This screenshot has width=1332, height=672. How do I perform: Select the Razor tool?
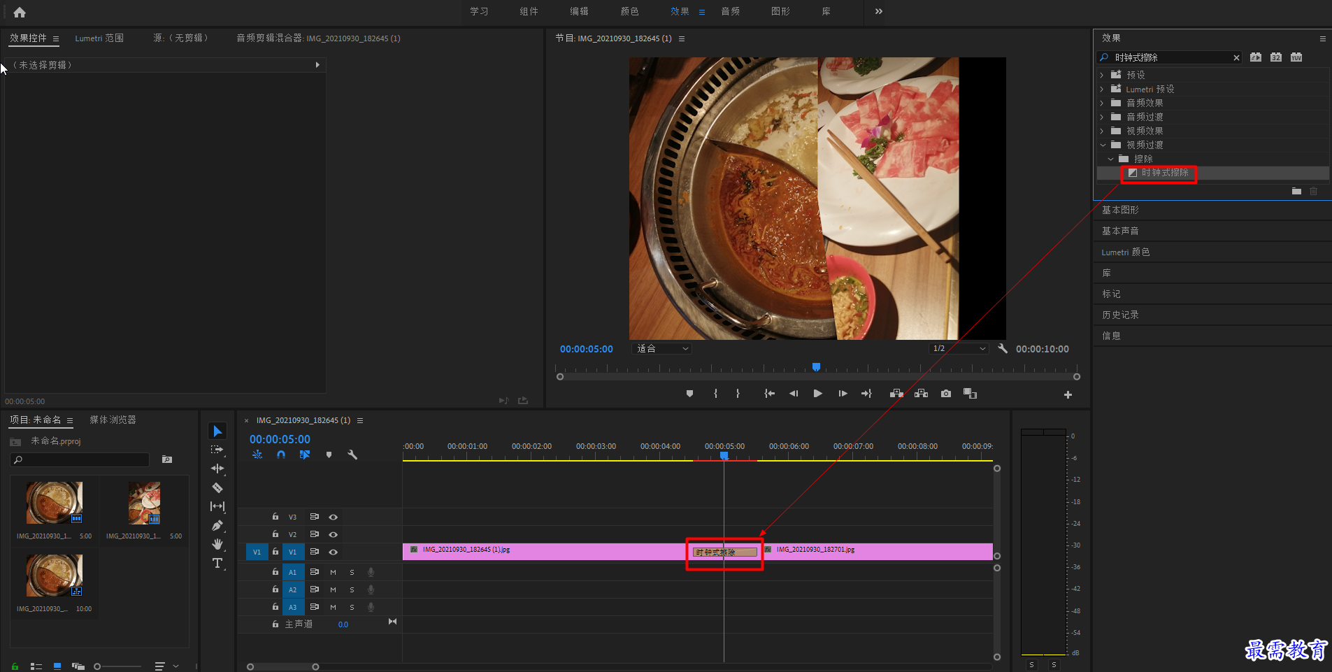pyautogui.click(x=217, y=487)
